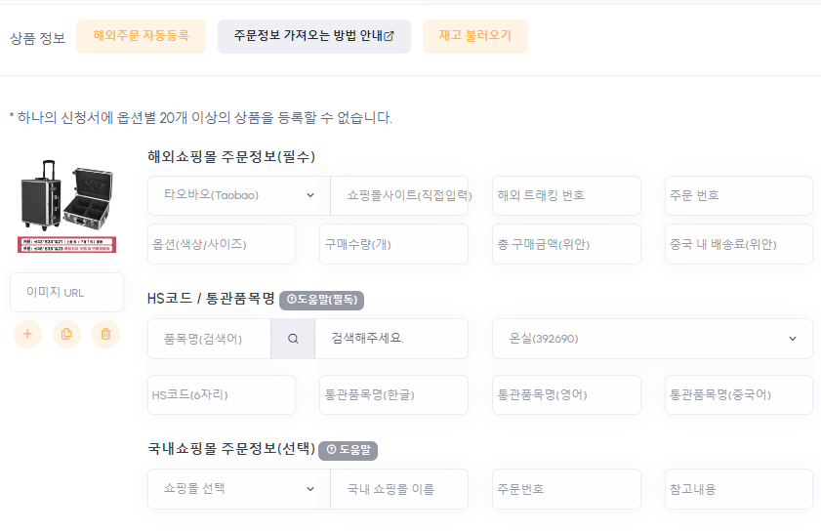Click the 해외주문 자동등록 button
Viewport: 821px width, 532px height.
click(141, 36)
